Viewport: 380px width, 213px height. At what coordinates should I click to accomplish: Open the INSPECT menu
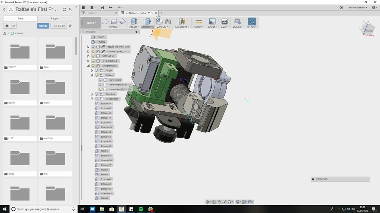[x=199, y=27]
